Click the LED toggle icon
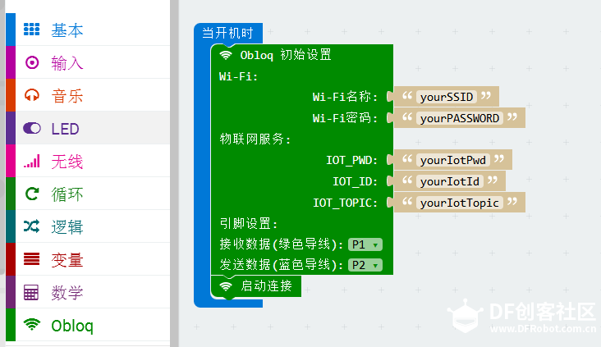 [x=32, y=129]
